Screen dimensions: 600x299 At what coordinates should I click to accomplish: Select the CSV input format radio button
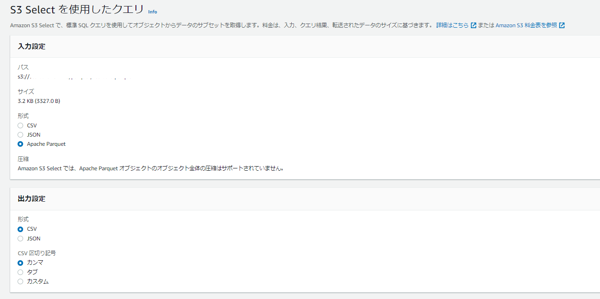click(20, 125)
